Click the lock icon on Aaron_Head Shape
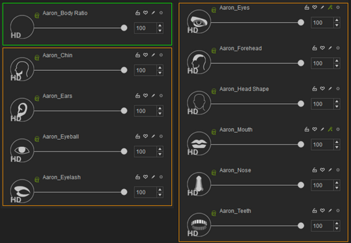The image size is (351, 243). click(315, 89)
